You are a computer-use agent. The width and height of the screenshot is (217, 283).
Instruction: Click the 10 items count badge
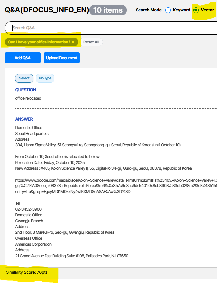[x=108, y=10]
